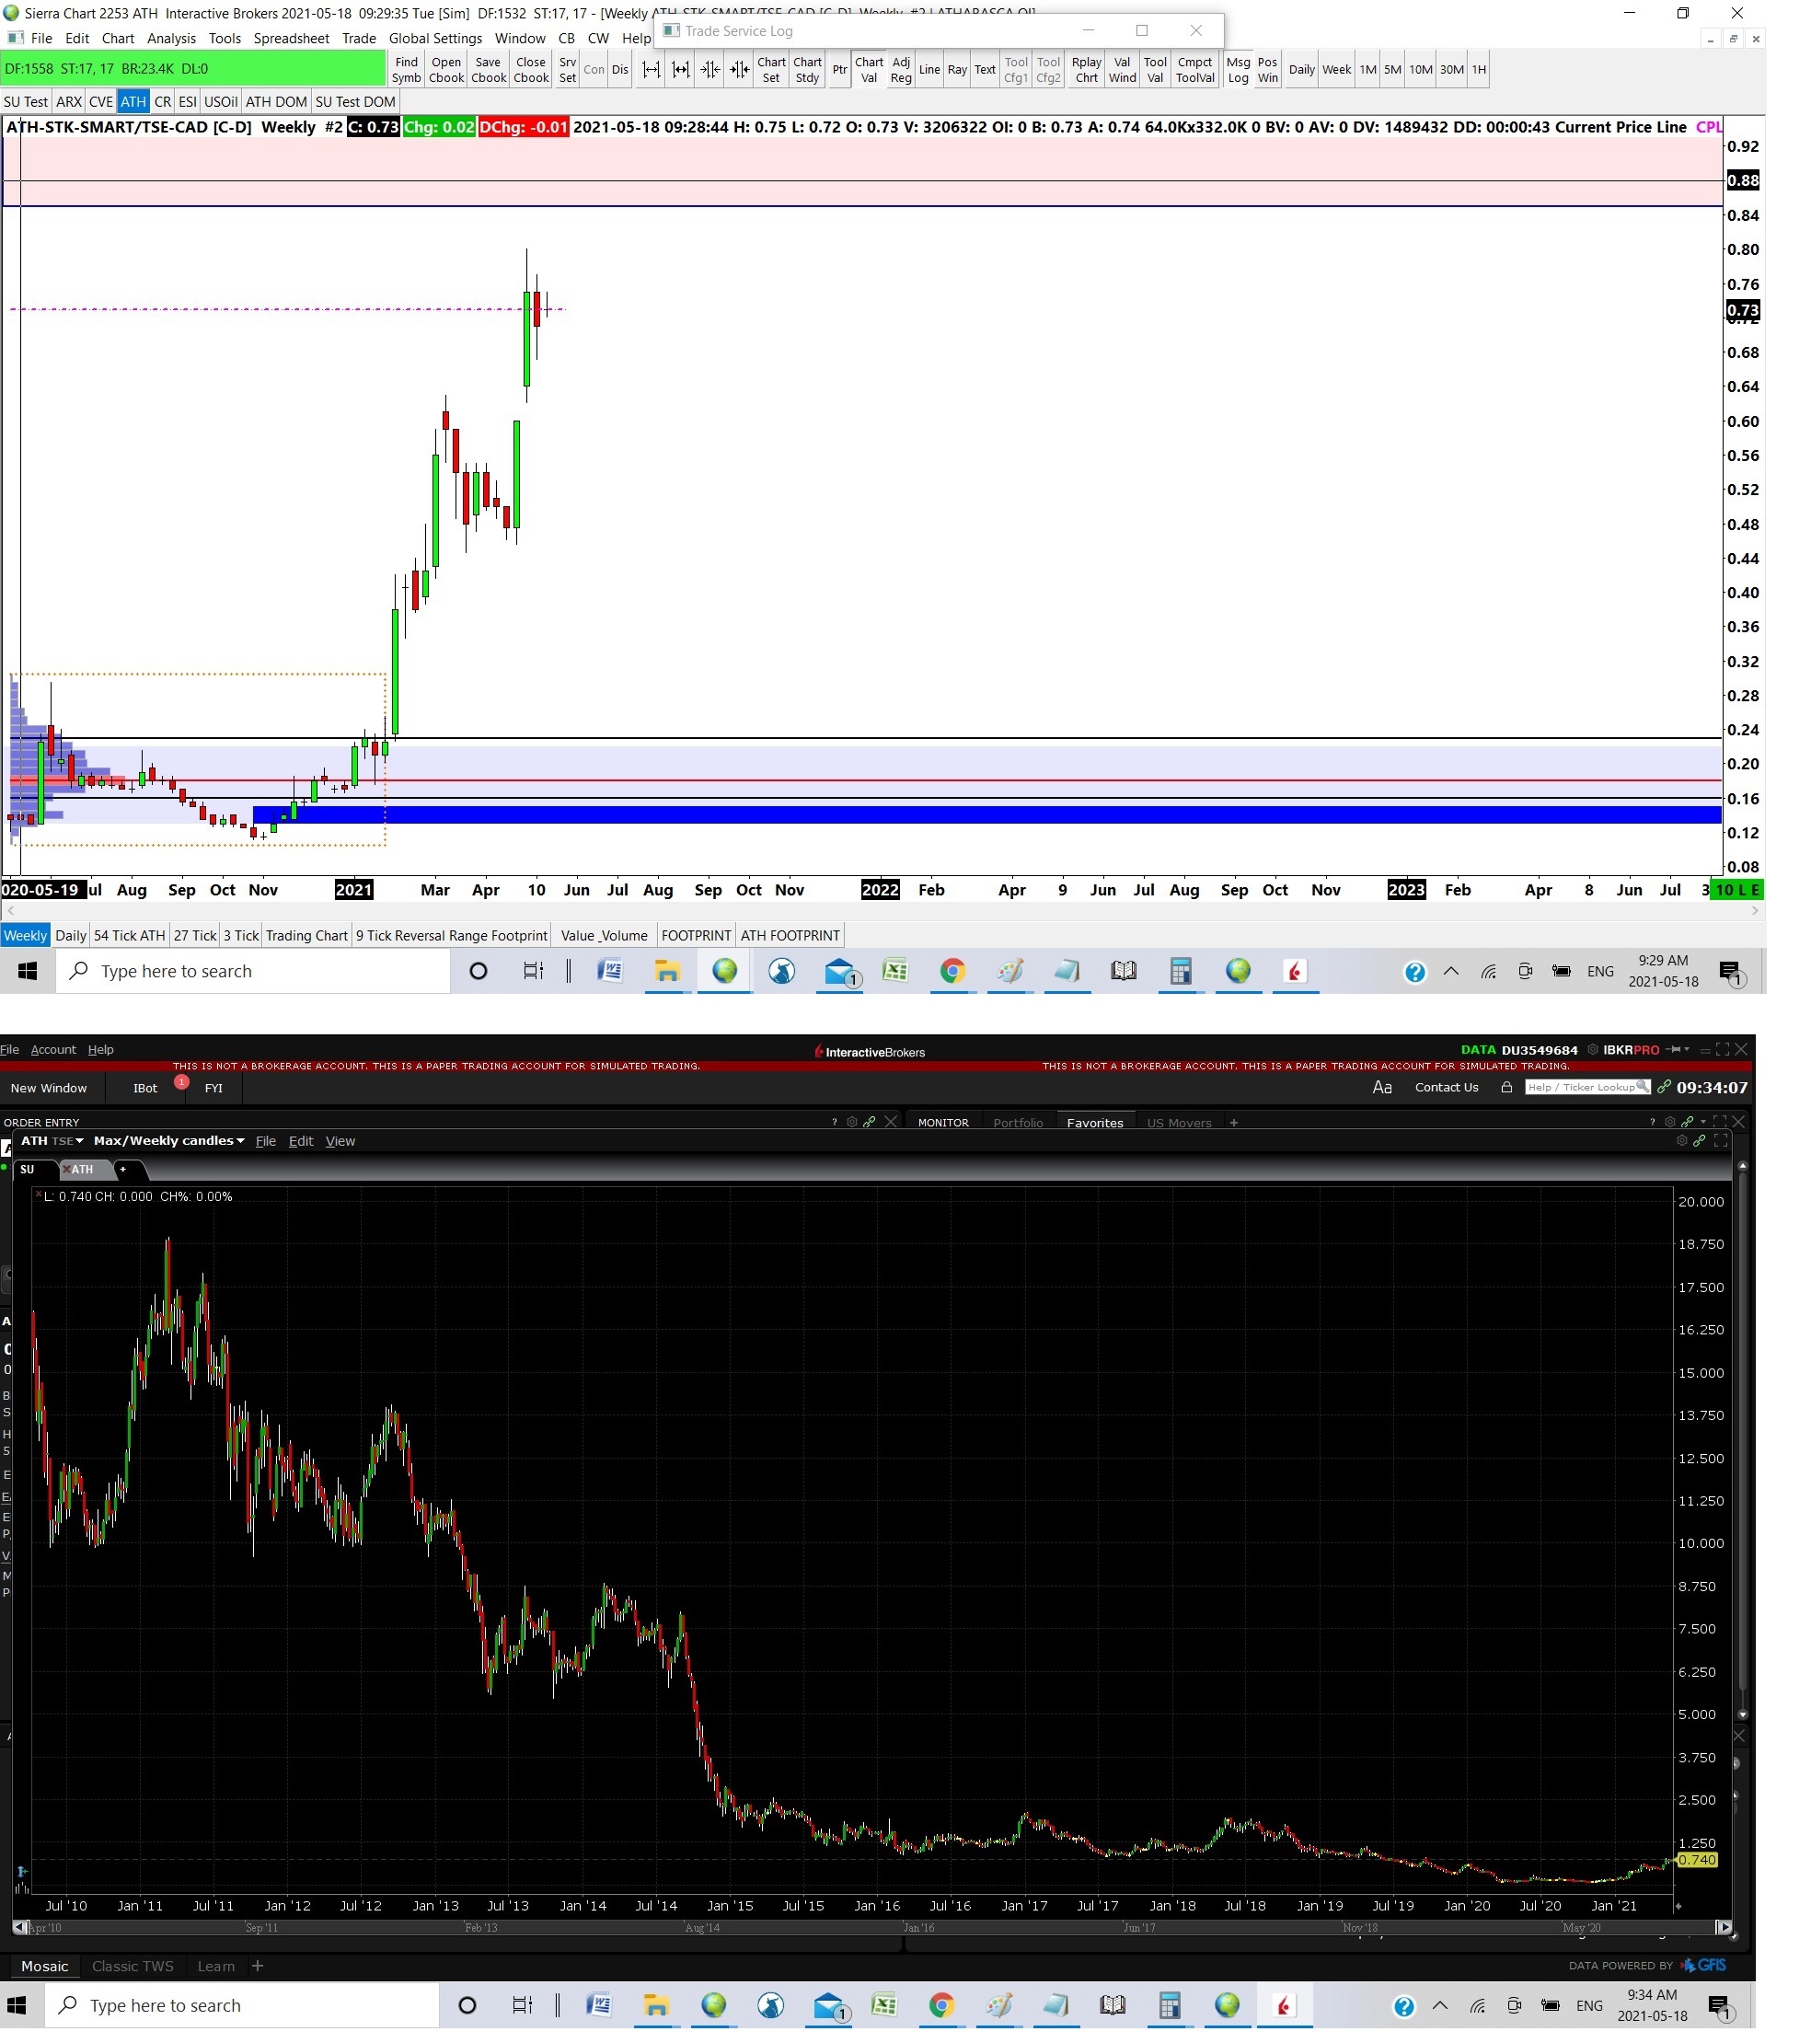Viewport: 1811px width, 2043px height.
Task: Click the Ticker Lookup search field
Action: (1579, 1088)
